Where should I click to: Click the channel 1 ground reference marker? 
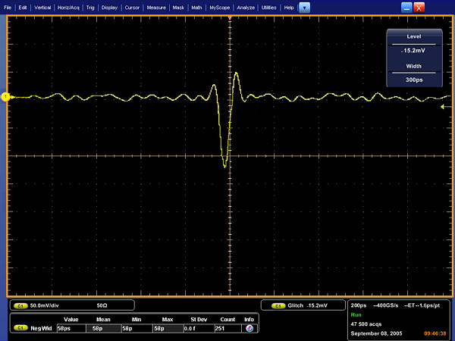[x=5, y=96]
